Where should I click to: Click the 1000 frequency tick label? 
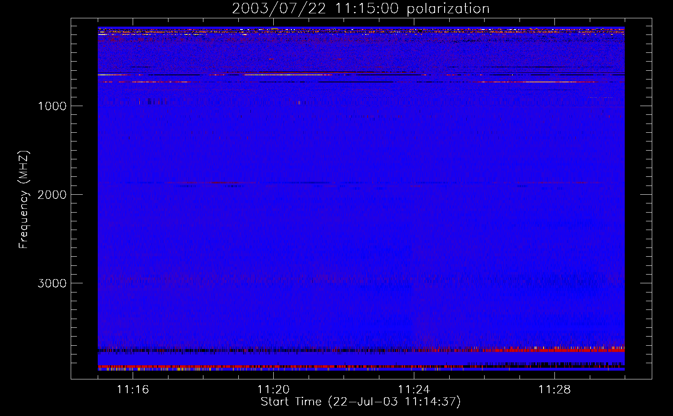click(52, 106)
